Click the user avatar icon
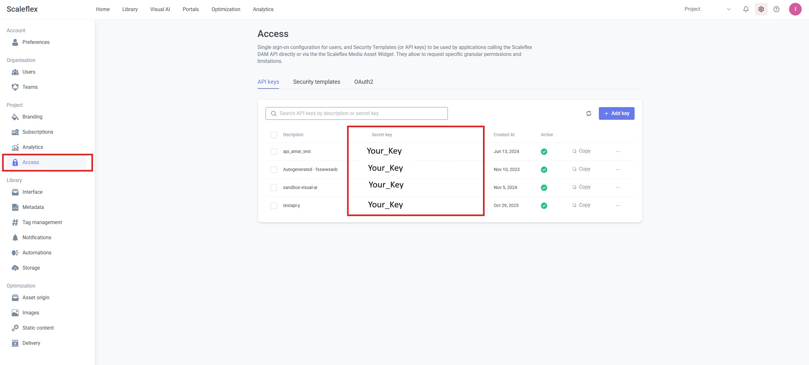This screenshot has height=365, width=809. tap(795, 9)
